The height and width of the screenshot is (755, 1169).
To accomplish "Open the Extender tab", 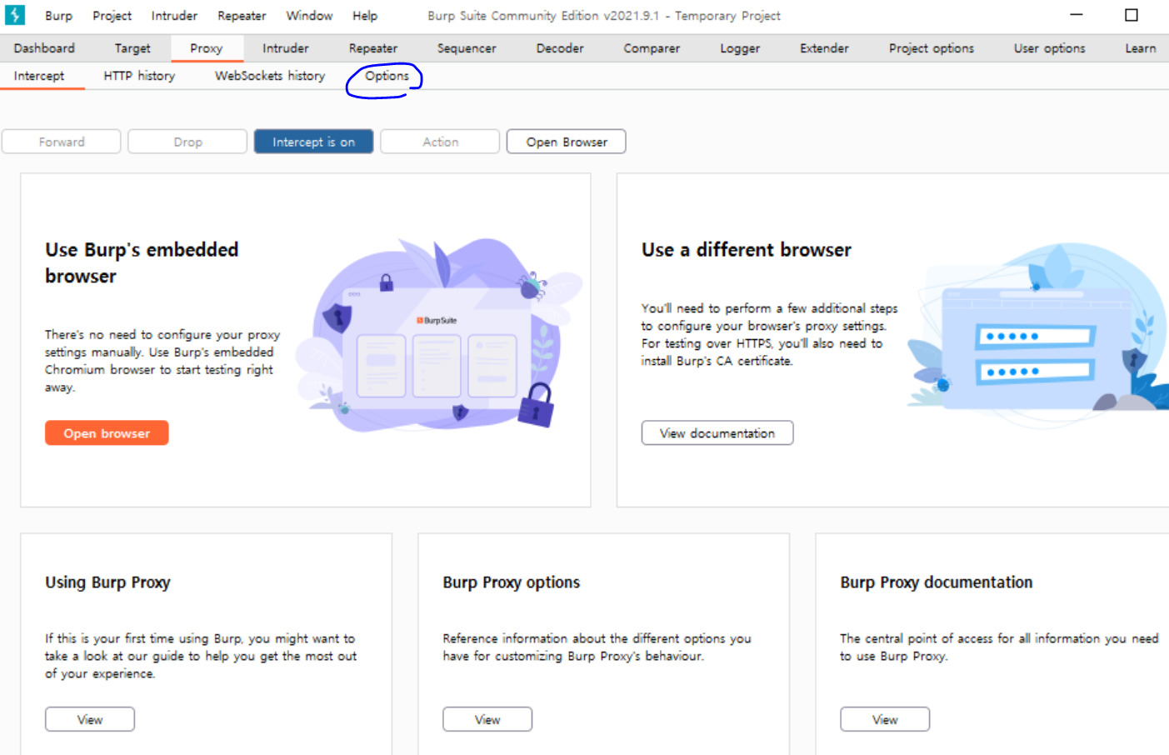I will click(x=824, y=48).
